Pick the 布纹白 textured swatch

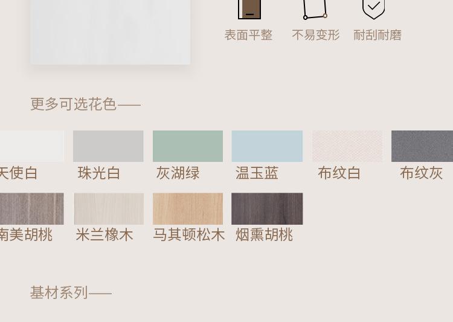(x=347, y=146)
